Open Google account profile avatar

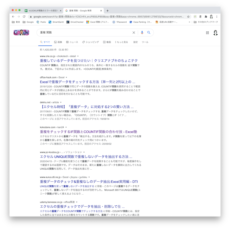click(215, 33)
